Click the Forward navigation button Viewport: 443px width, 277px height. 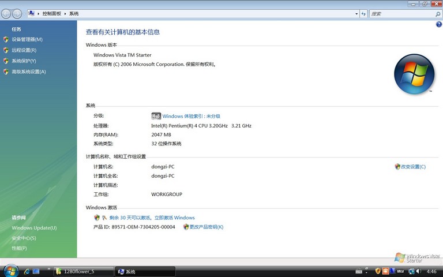coord(17,14)
